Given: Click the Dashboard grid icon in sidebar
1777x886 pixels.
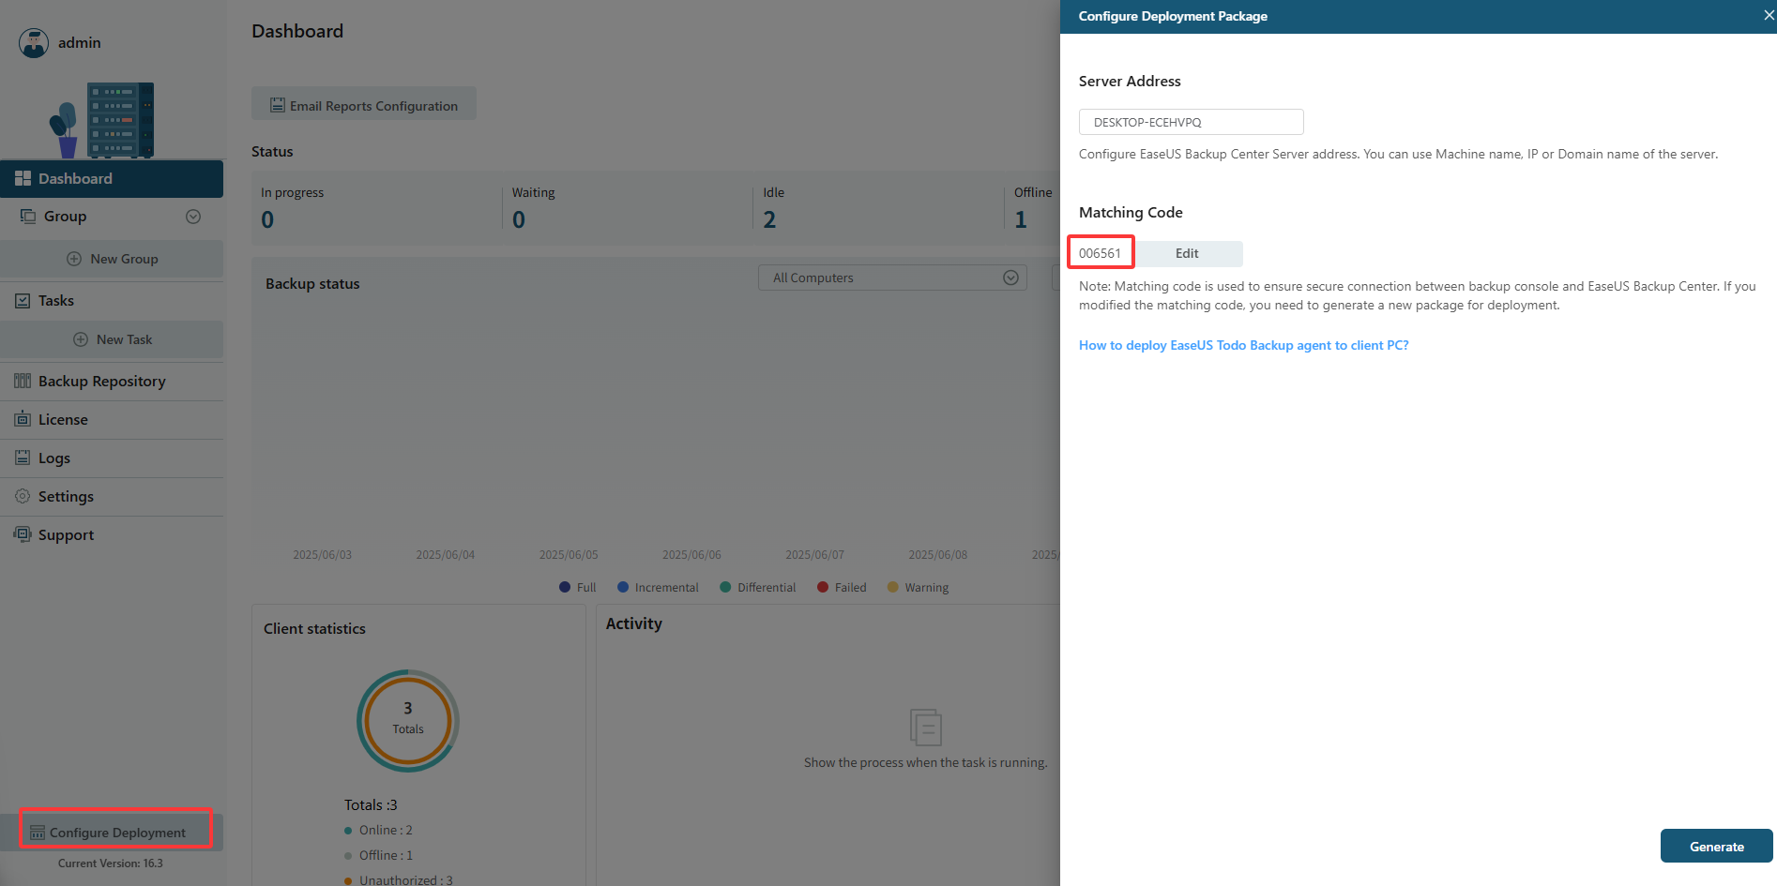Looking at the screenshot, I should [x=23, y=178].
